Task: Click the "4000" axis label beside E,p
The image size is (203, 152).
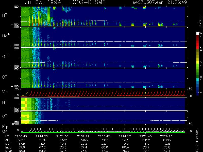Action: pyautogui.click(x=16, y=124)
